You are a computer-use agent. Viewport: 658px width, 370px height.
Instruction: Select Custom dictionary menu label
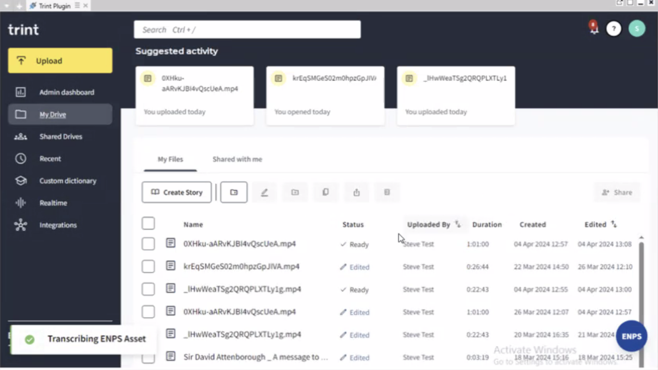click(x=68, y=181)
